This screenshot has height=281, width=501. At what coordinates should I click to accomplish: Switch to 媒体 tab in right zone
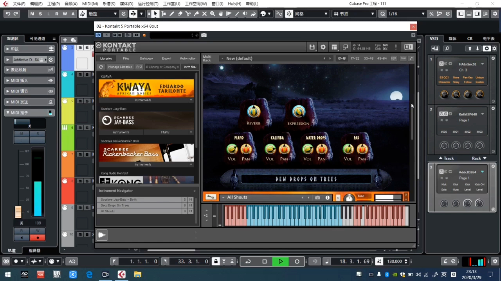click(x=452, y=39)
